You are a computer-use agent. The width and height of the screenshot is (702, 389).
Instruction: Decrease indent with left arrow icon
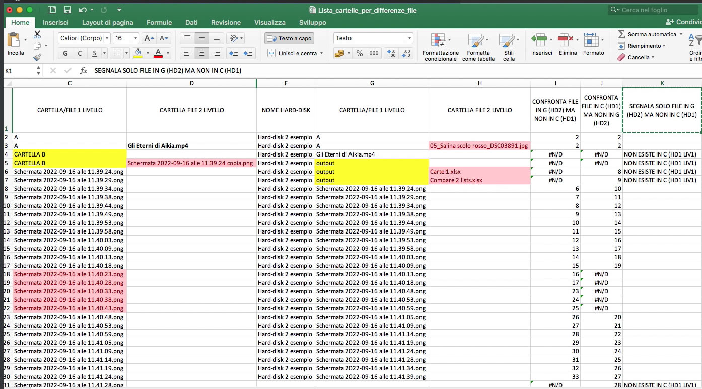233,53
